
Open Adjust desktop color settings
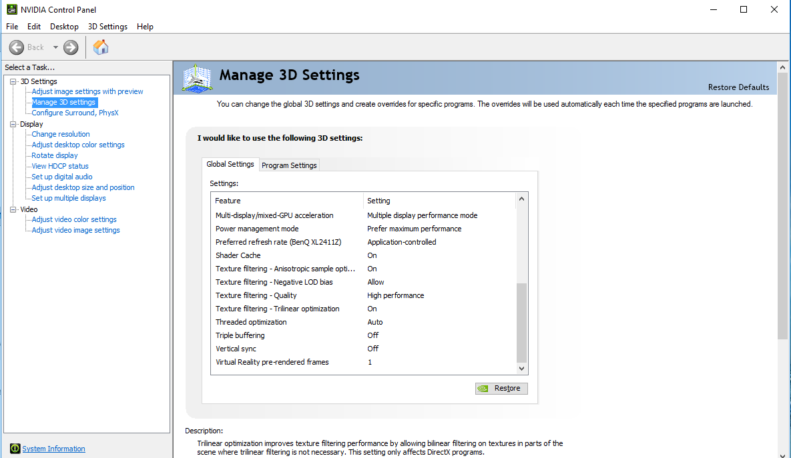[77, 145]
